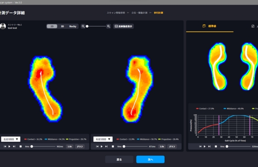258x167 pixels.
Task: Toggle Propulsive legend in right foot panel
Action: coord(168,139)
